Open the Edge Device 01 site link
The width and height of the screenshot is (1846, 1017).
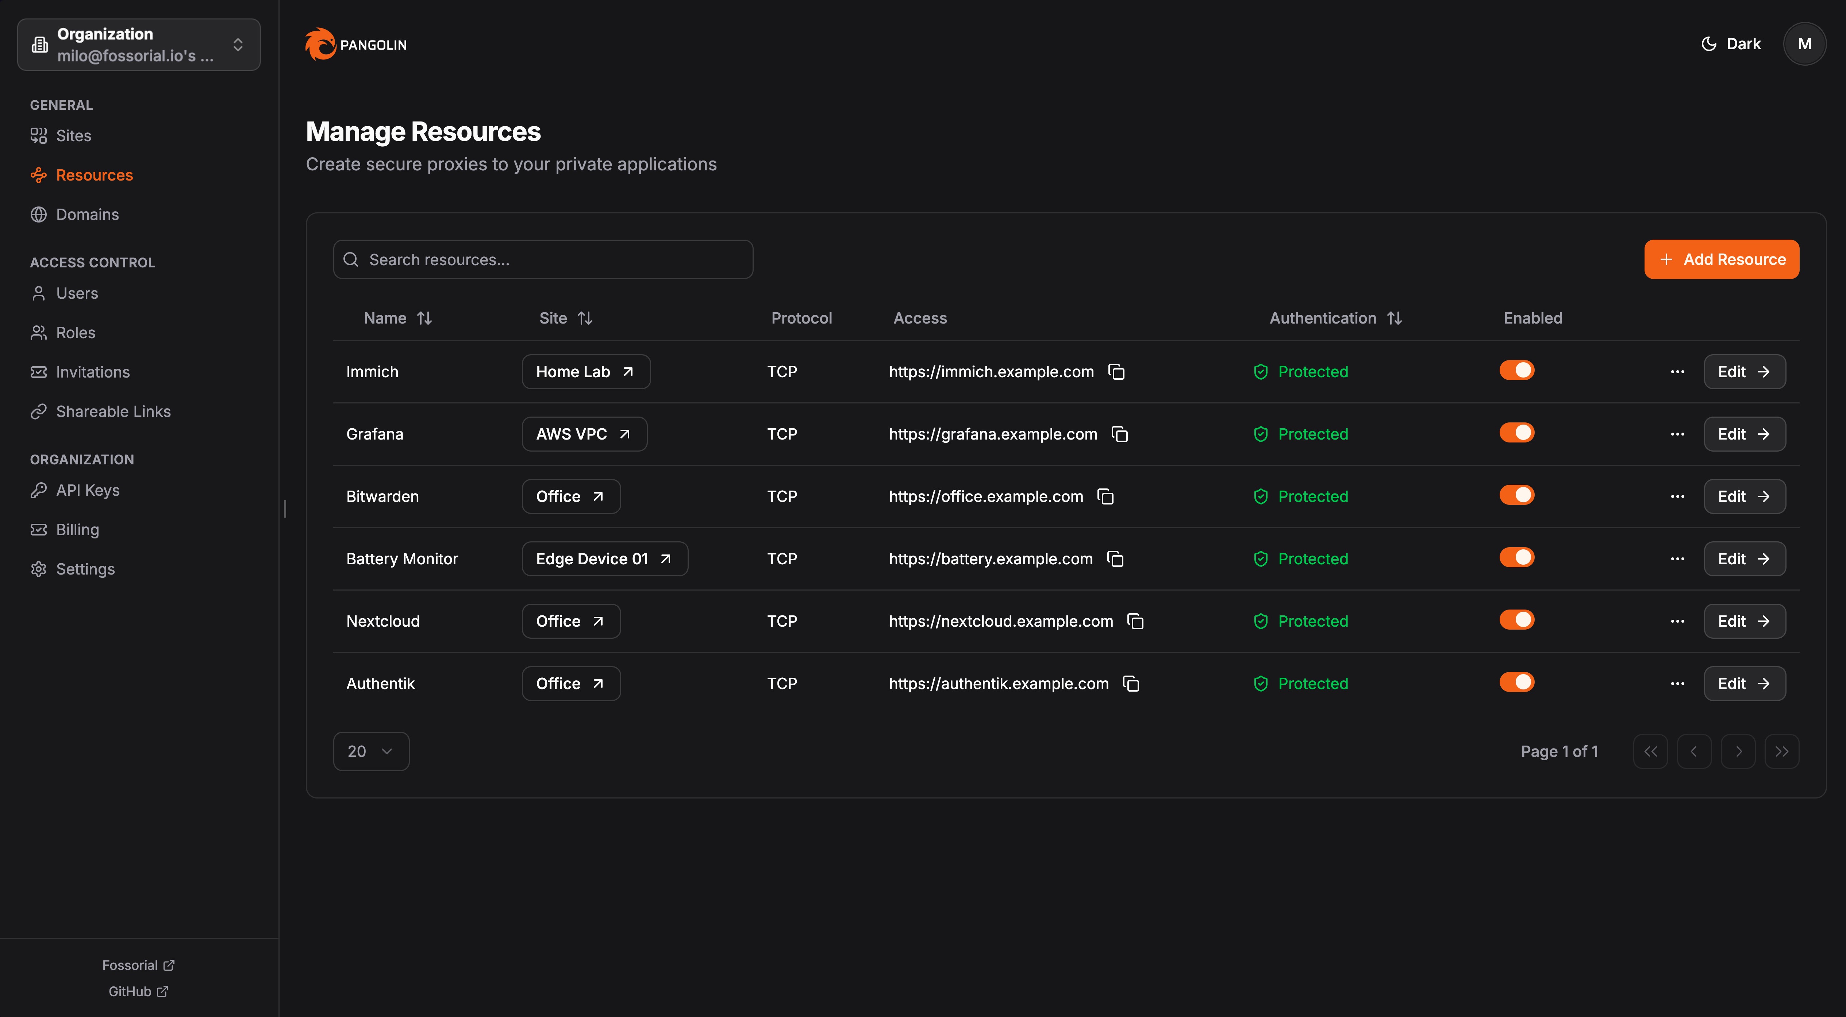[x=604, y=558]
